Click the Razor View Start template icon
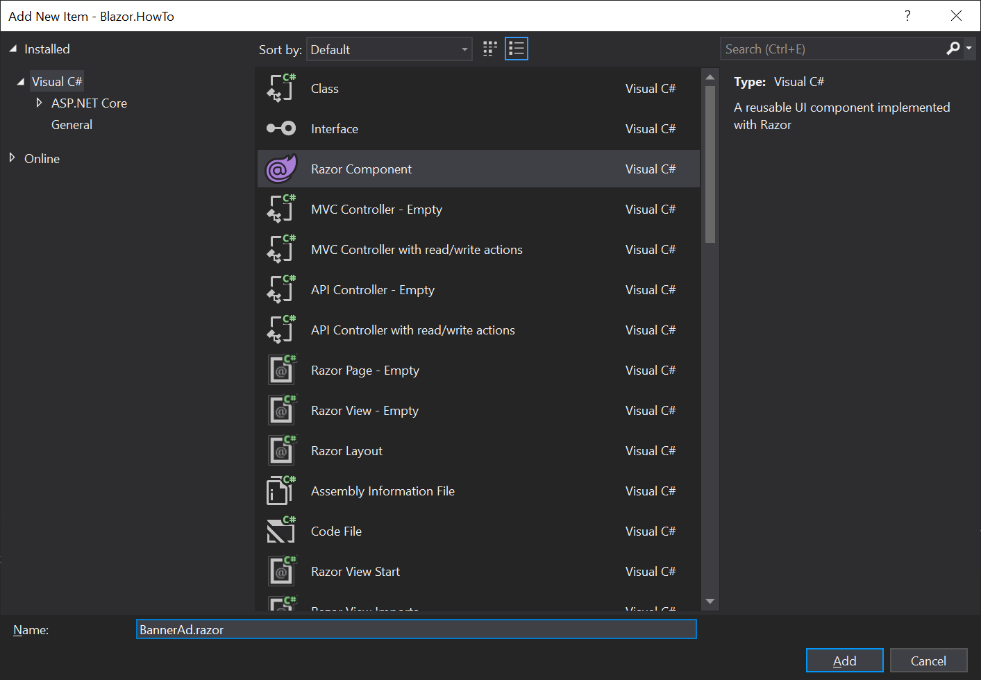Screen dimensions: 981x680 point(280,571)
